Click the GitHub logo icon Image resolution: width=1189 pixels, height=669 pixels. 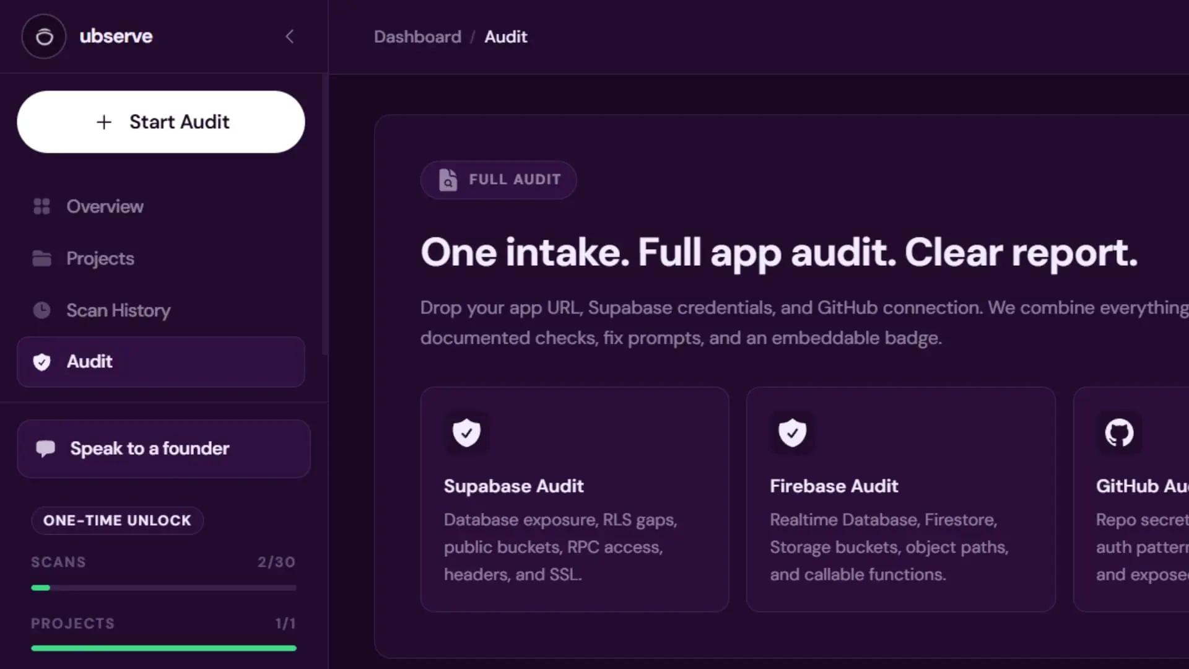pyautogui.click(x=1119, y=432)
